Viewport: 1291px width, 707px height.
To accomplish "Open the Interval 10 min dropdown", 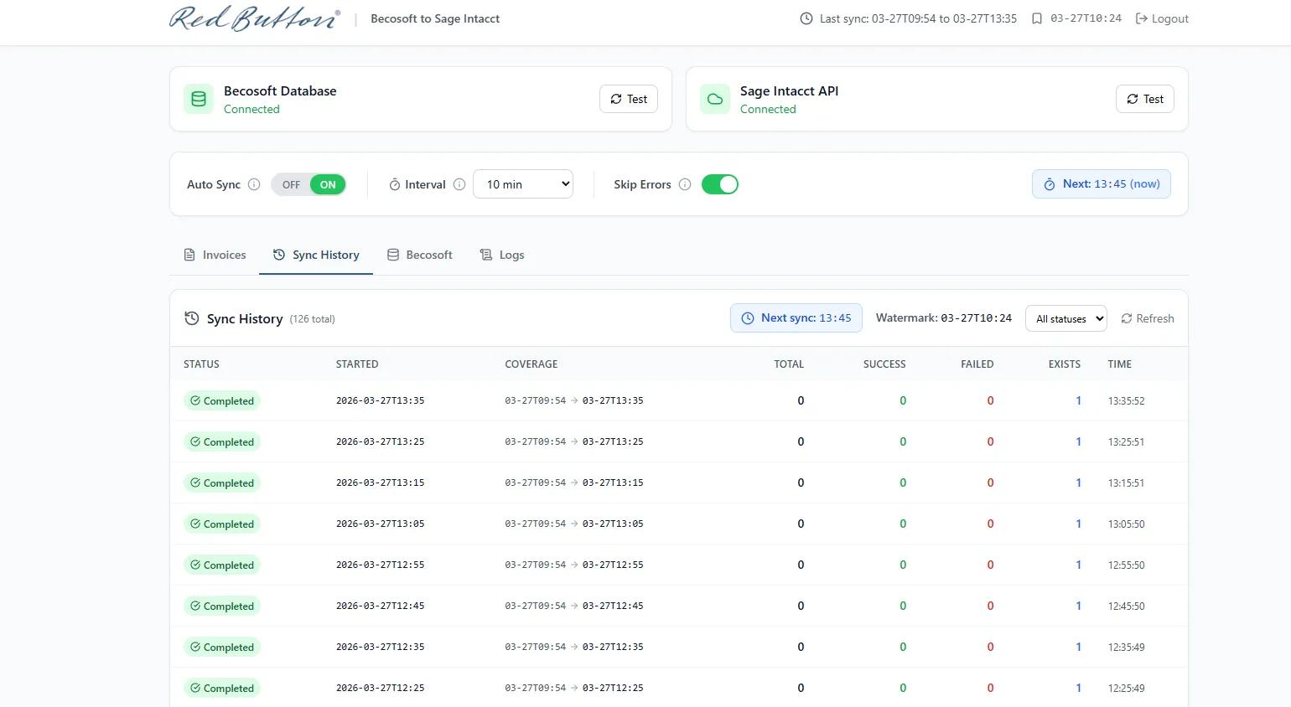I will point(523,184).
